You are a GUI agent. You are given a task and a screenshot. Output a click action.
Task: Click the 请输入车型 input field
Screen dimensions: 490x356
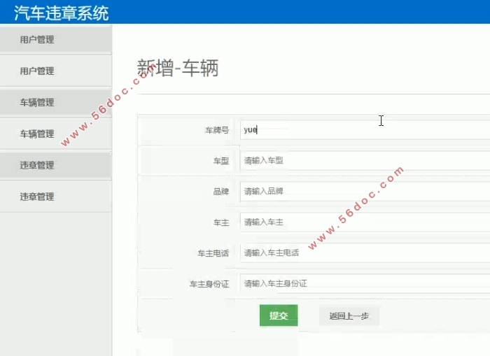click(x=365, y=160)
